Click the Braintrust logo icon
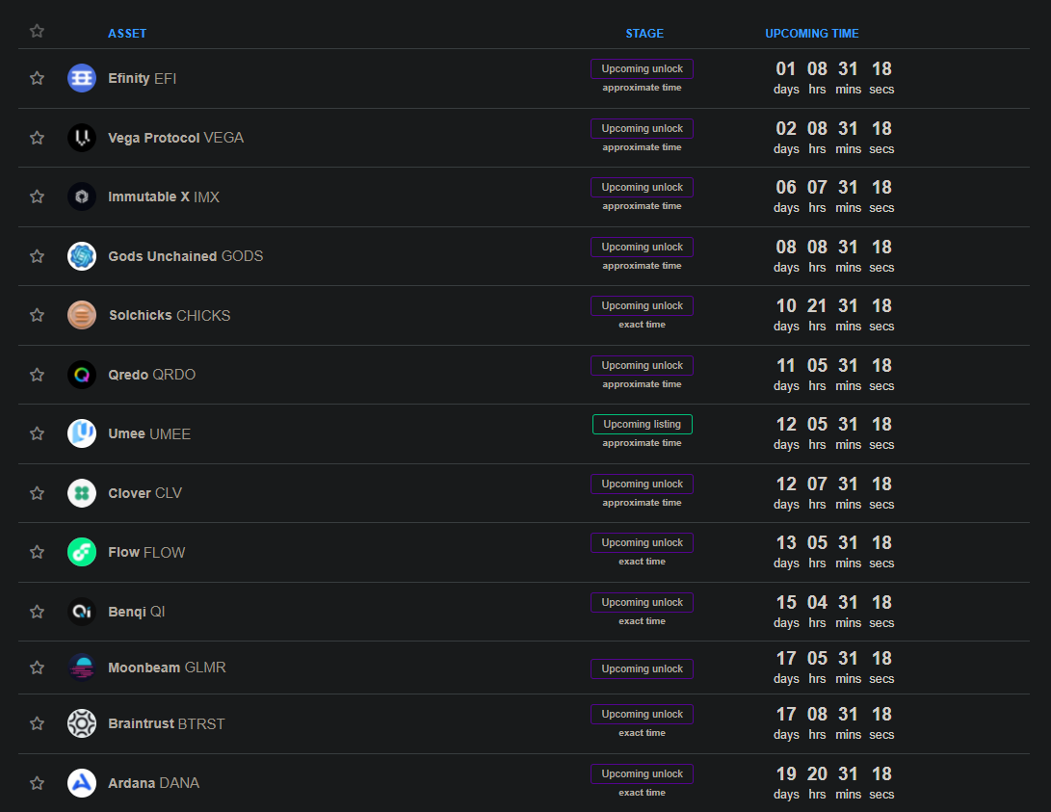 click(82, 723)
